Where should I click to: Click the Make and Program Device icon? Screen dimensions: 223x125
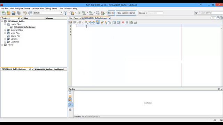point(84,13)
